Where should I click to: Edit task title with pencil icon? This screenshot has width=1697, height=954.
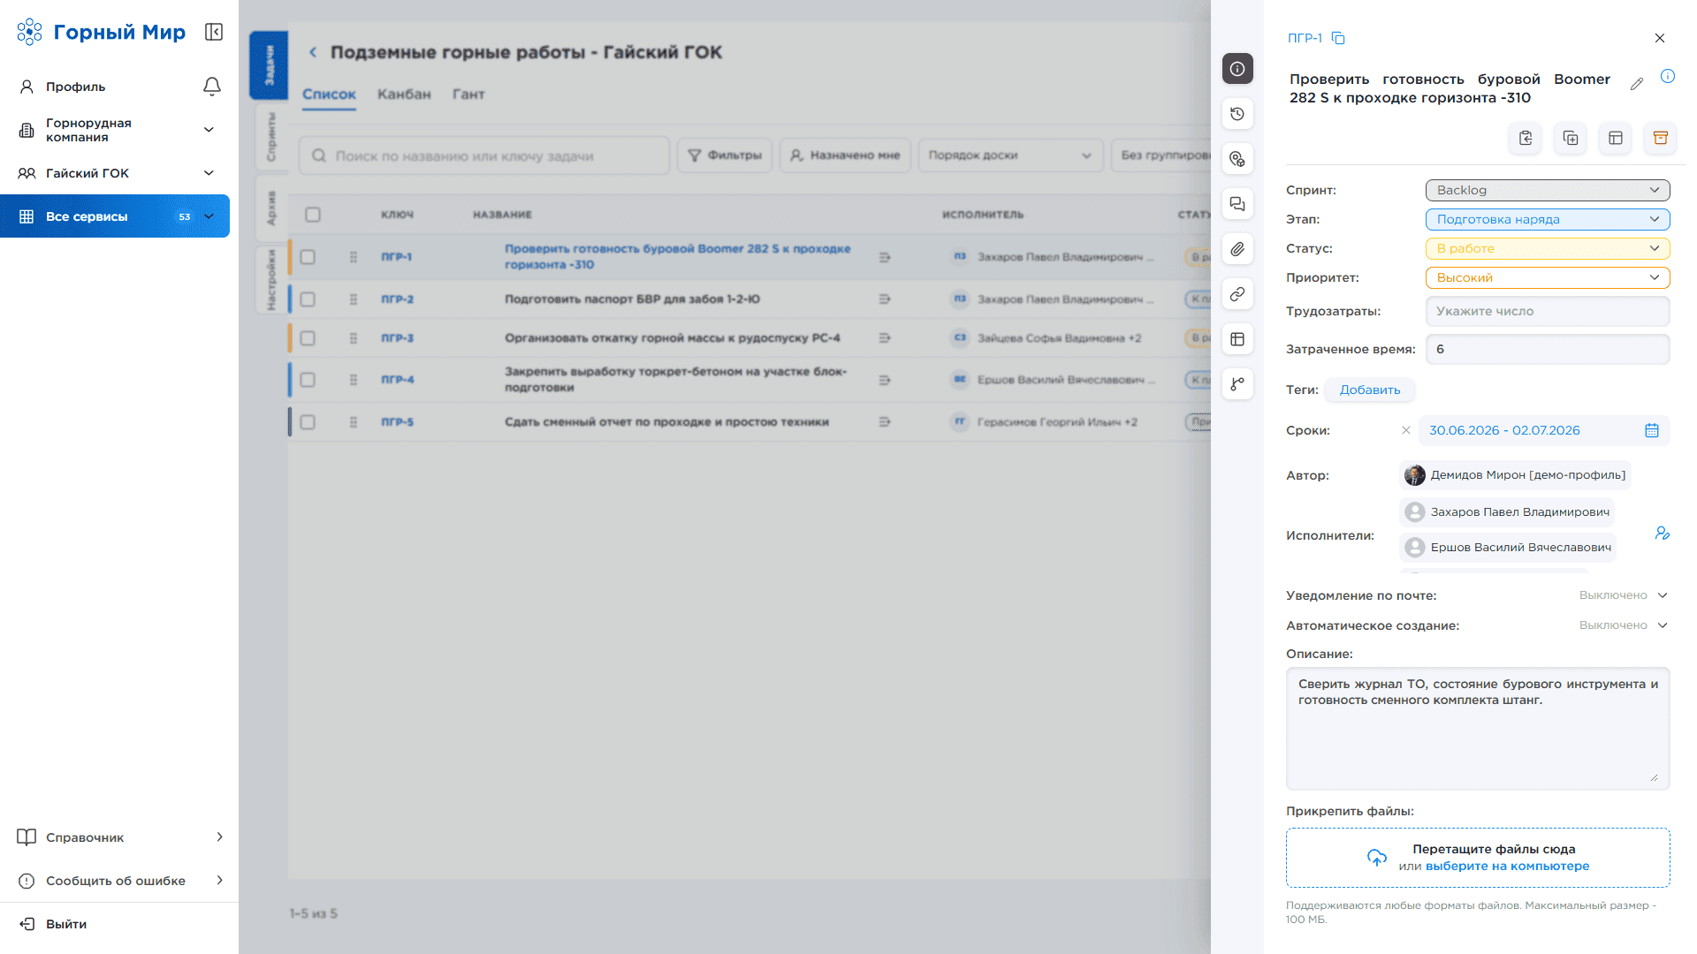[1637, 84]
